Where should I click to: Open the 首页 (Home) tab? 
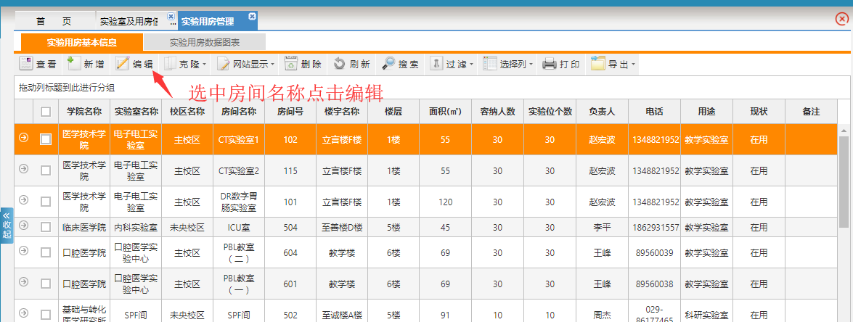coord(54,21)
